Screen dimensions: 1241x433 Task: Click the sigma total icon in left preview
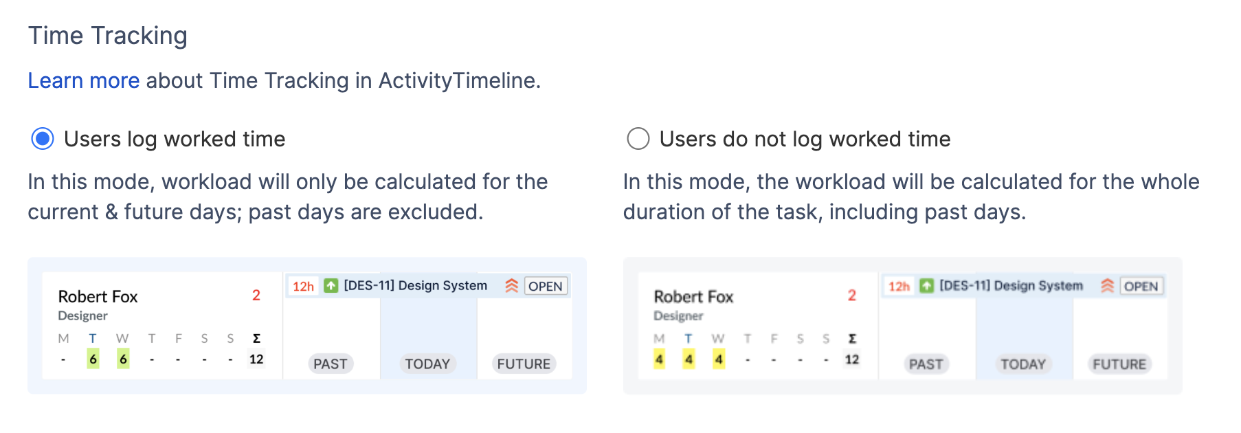[x=256, y=338]
